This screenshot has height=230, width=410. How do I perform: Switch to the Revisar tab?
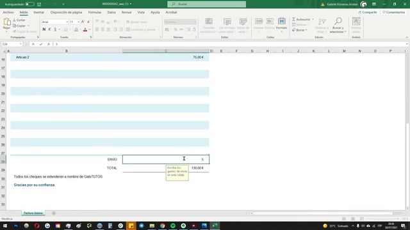[x=127, y=12]
